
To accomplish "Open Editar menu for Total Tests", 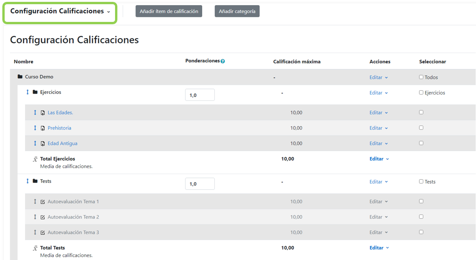I will pos(379,248).
